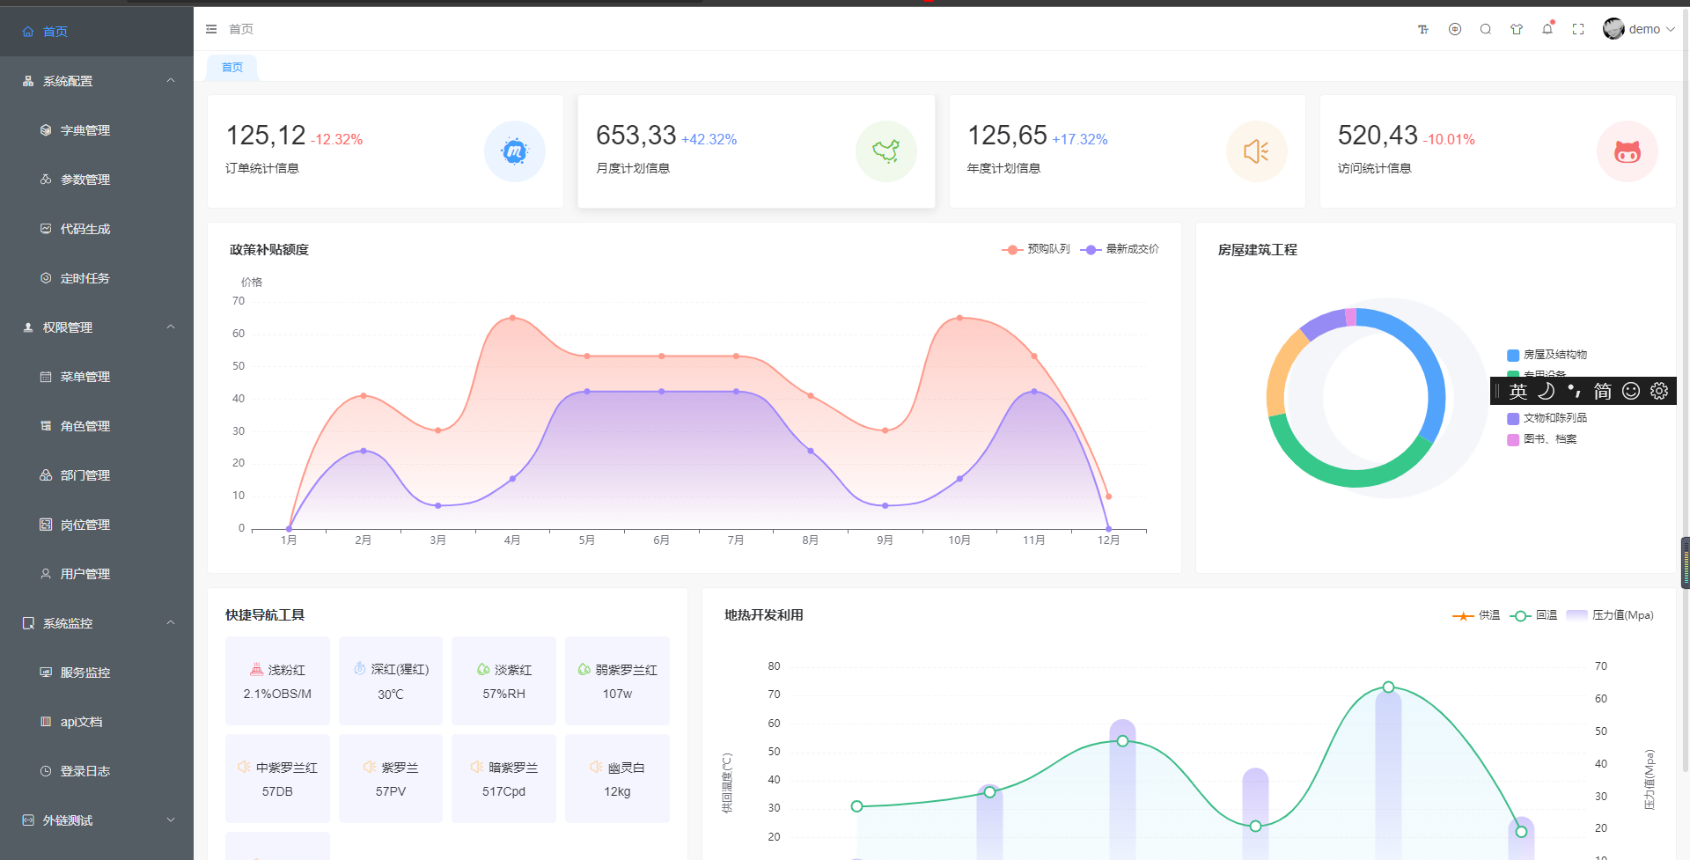
Task: Click the 深红(猩红) quick navigation tile
Action: tap(391, 680)
